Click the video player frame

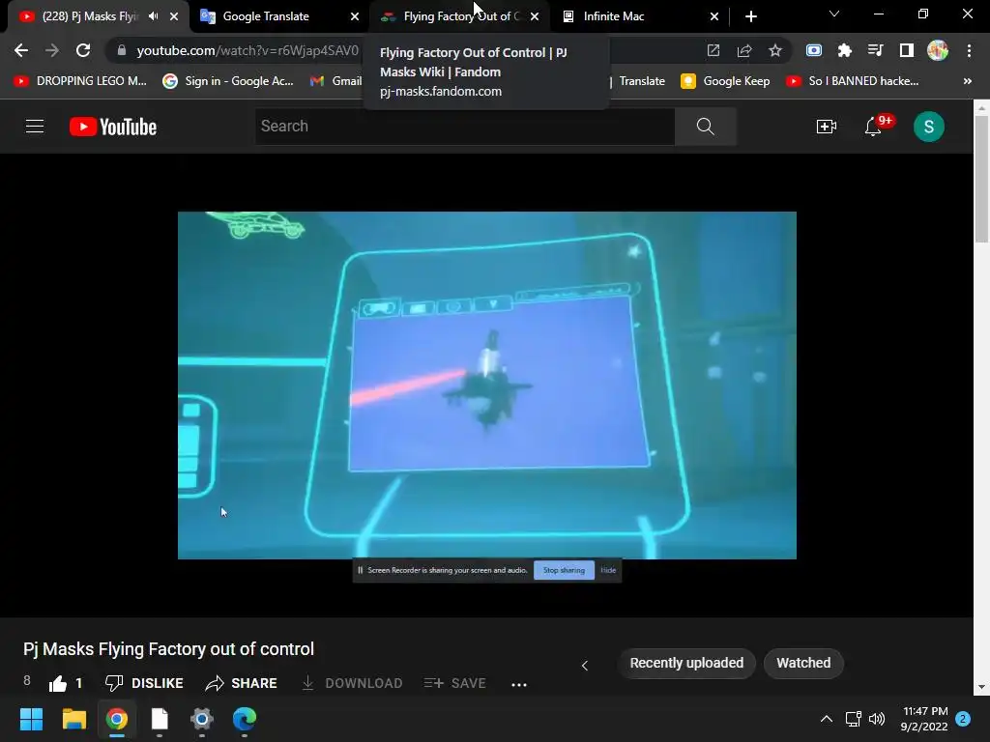pyautogui.click(x=487, y=385)
